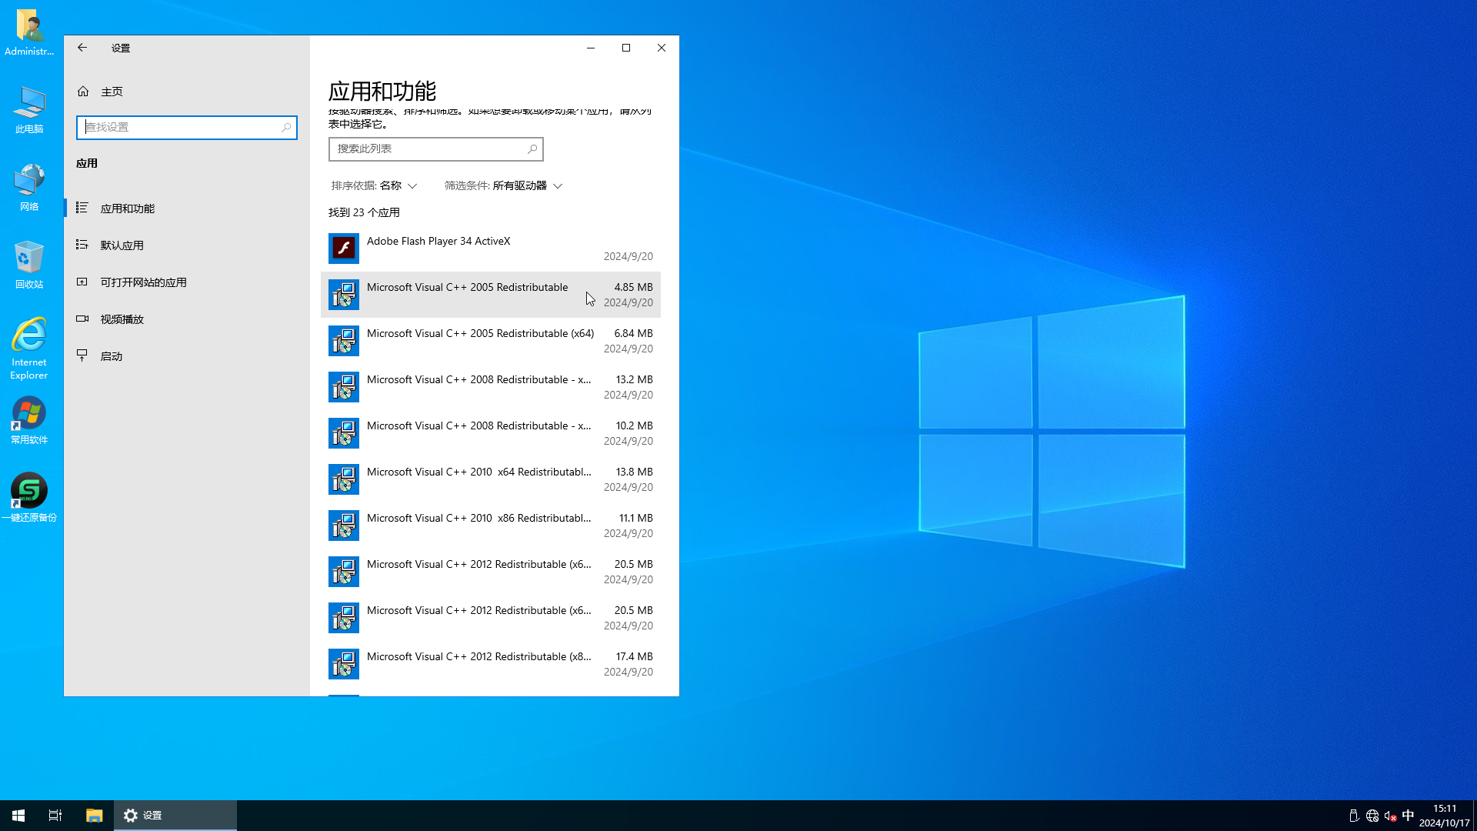Select the Adobe Flash Player icon
The image size is (1477, 831).
coord(344,249)
